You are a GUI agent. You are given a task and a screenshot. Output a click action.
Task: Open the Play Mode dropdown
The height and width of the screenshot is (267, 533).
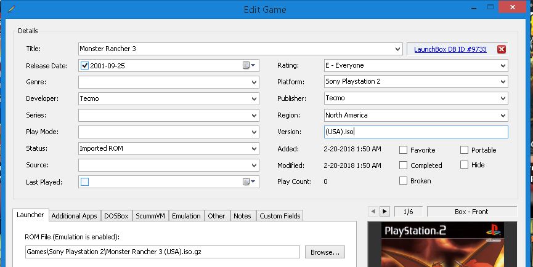(254, 132)
